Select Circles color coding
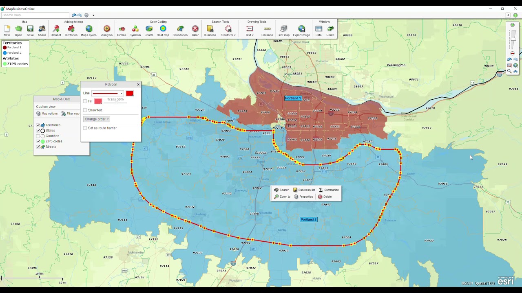This screenshot has width=522, height=293. [x=122, y=31]
